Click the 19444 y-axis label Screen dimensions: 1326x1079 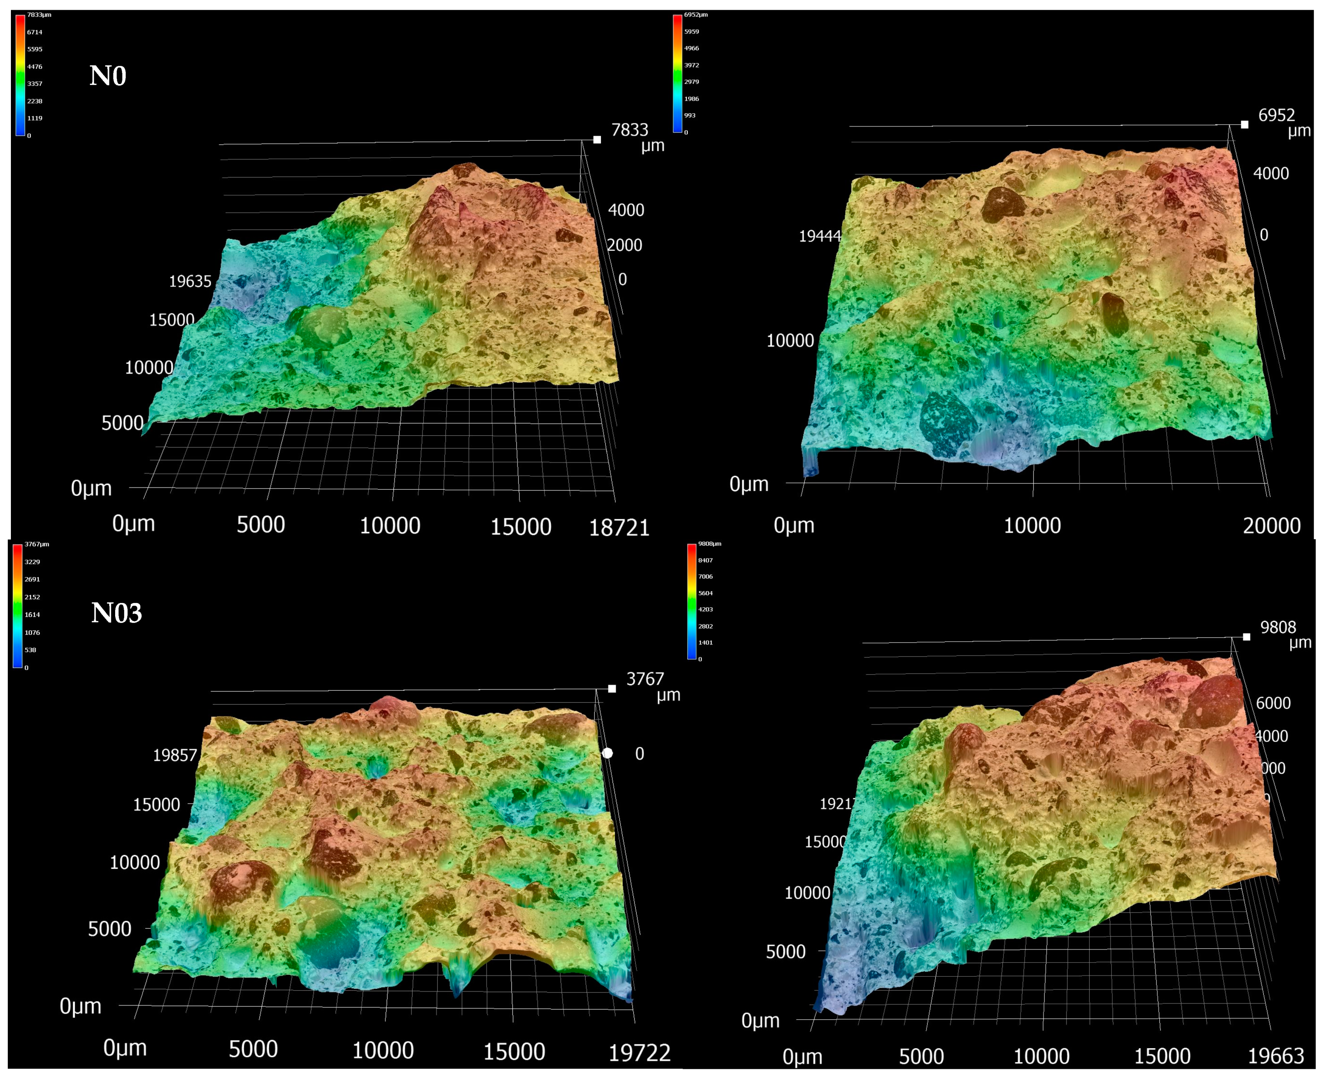coord(820,236)
